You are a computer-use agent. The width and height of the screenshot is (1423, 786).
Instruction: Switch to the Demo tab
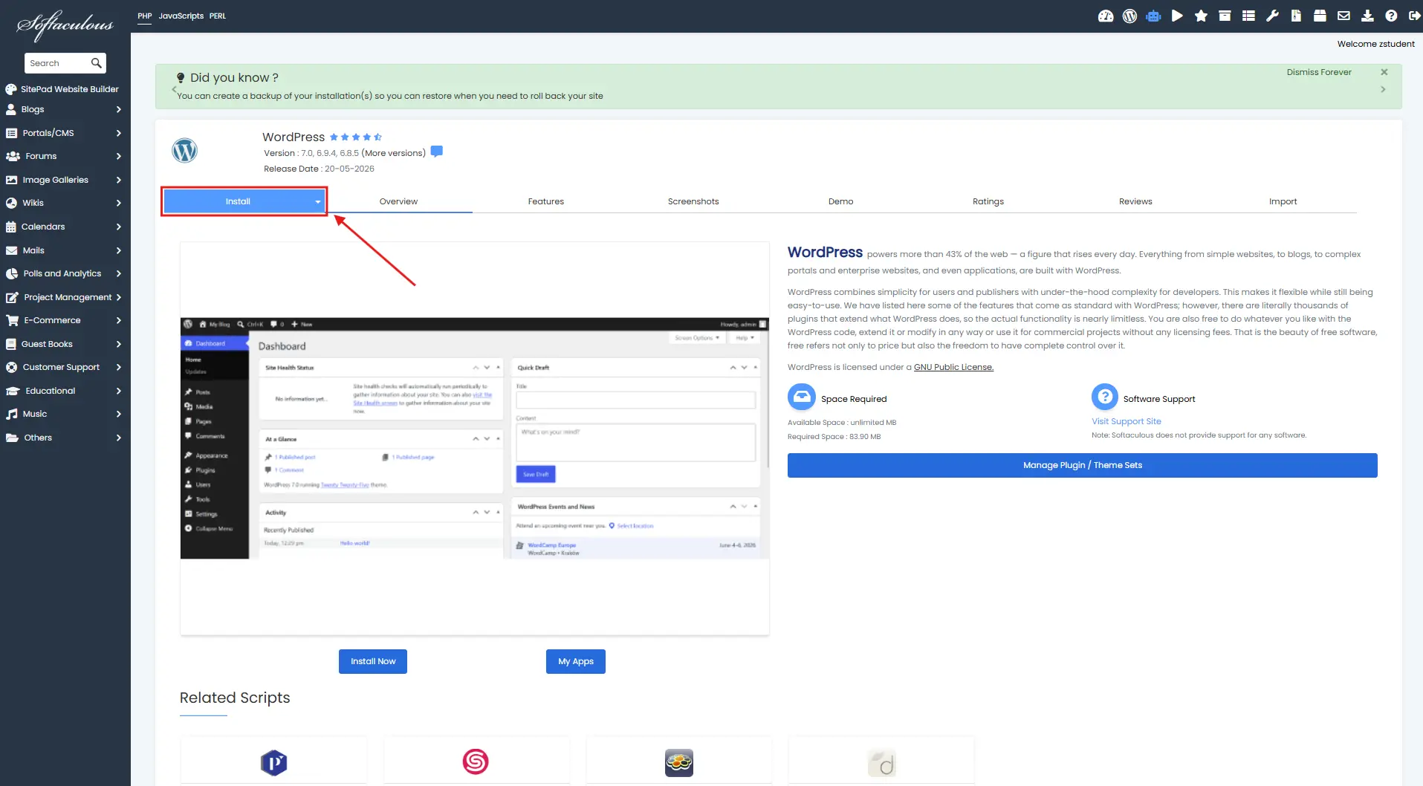pyautogui.click(x=840, y=201)
